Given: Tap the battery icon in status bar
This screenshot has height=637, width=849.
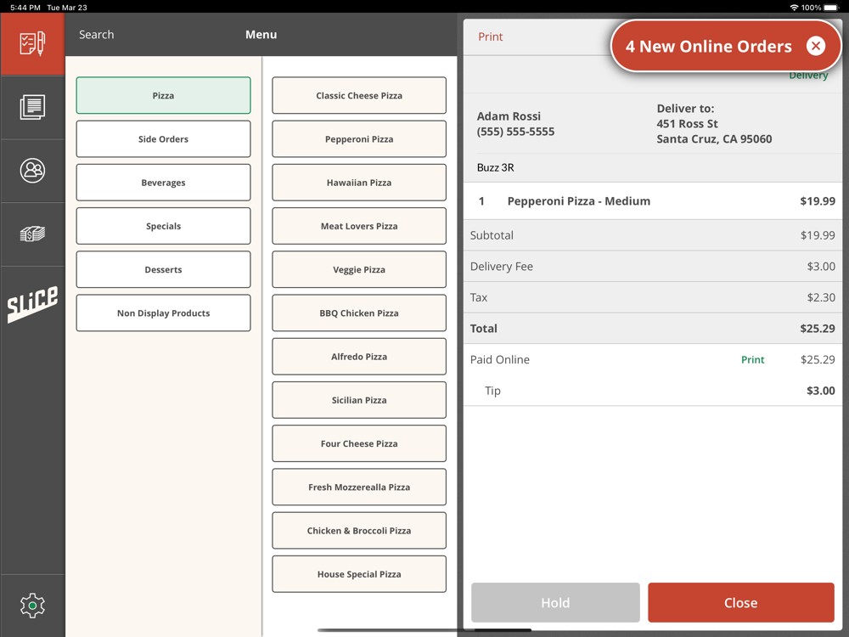Looking at the screenshot, I should pyautogui.click(x=831, y=8).
